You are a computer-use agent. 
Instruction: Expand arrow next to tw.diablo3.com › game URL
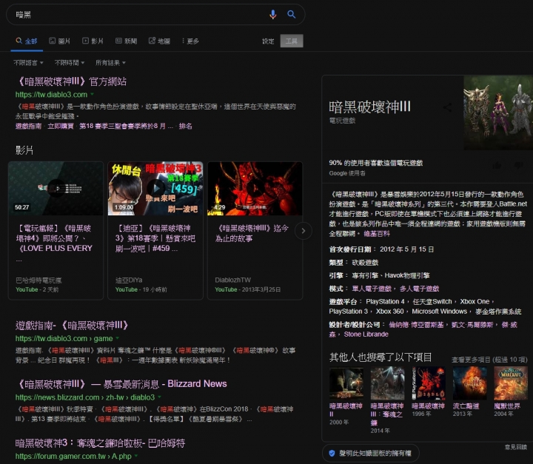pyautogui.click(x=118, y=338)
